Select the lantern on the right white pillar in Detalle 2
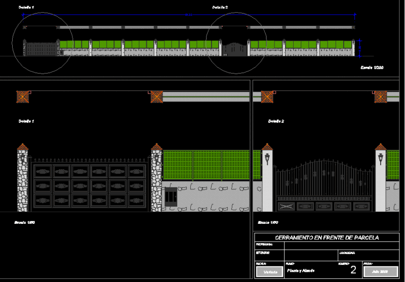The width and height of the screenshot is (405, 282). pos(381,159)
